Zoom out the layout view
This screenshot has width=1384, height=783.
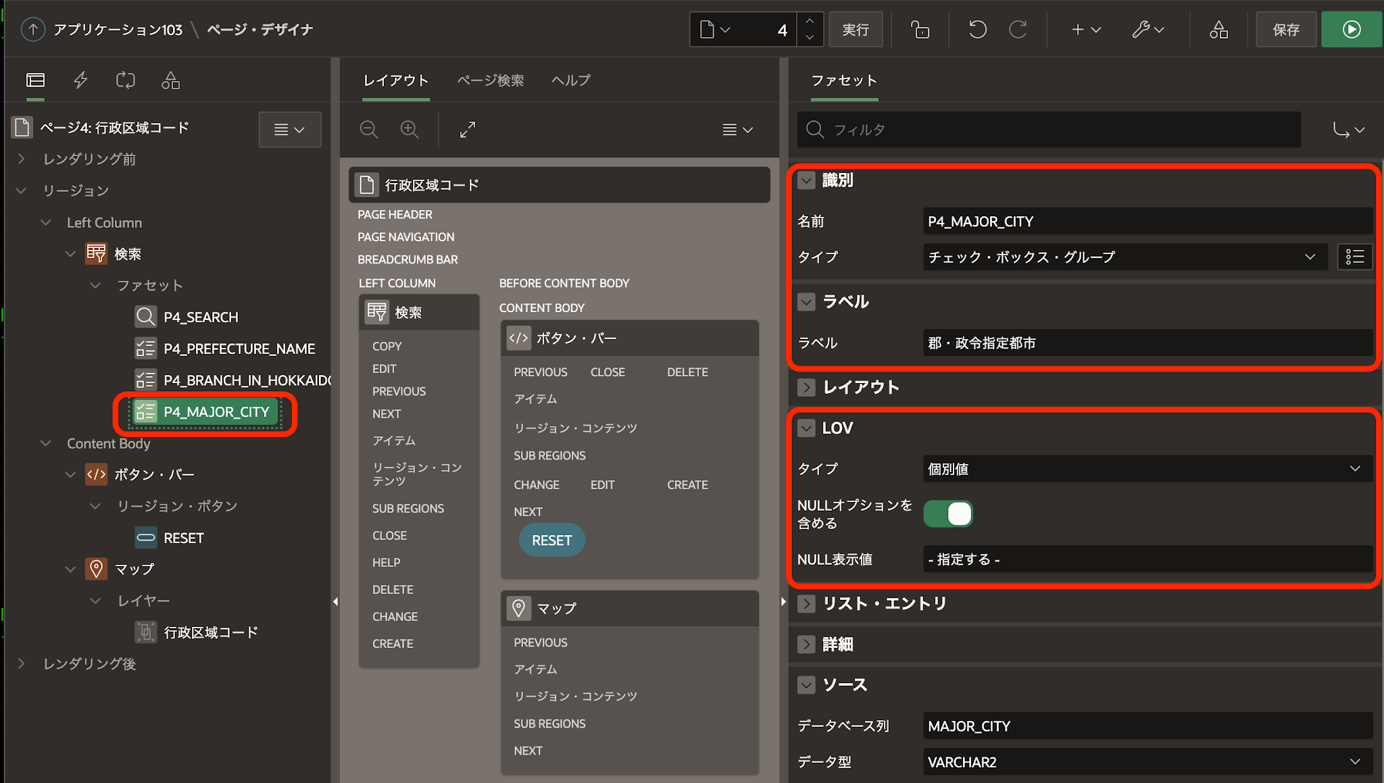pos(369,129)
